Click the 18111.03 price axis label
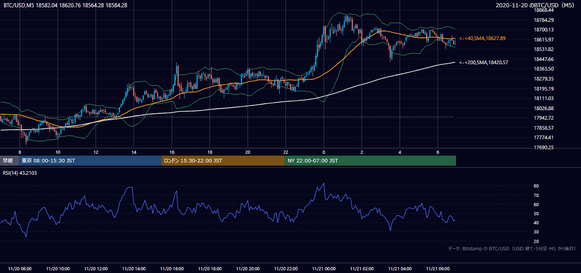The height and width of the screenshot is (273, 581). pyautogui.click(x=544, y=98)
